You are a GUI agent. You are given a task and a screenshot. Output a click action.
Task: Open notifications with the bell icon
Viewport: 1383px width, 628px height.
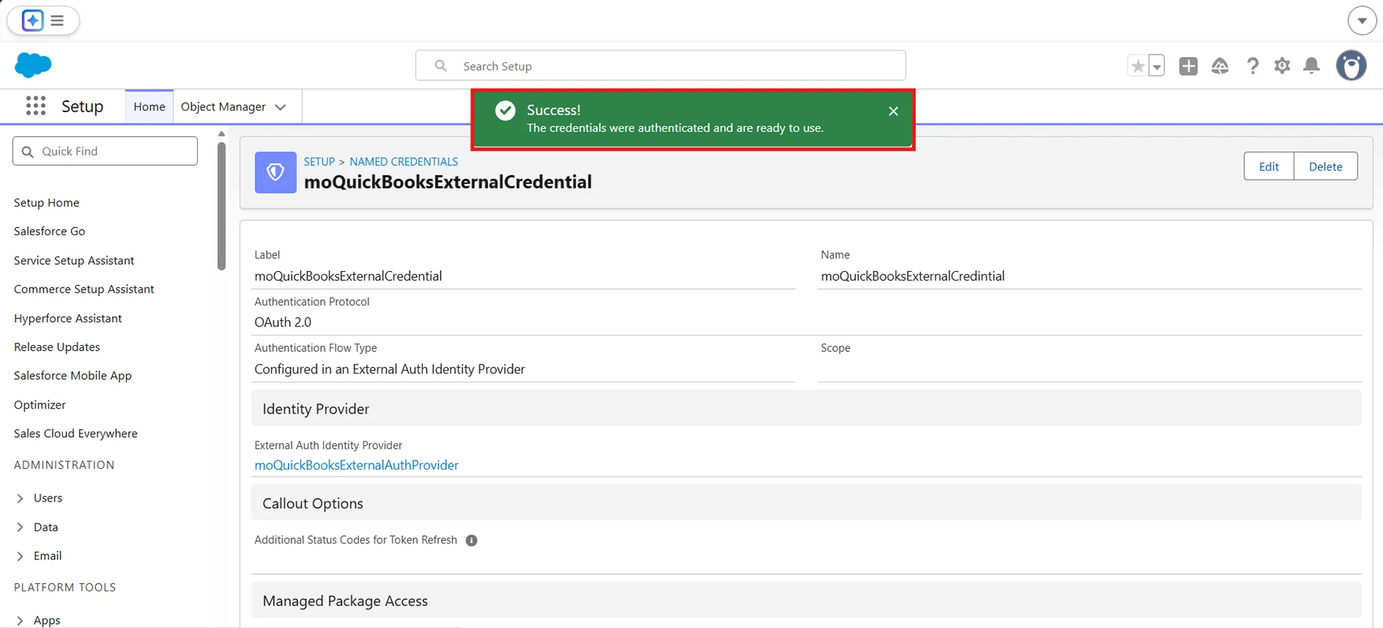pos(1311,66)
